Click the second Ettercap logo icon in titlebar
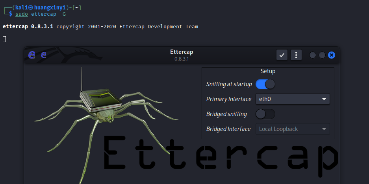Viewport: 369px width, 184px height. coord(44,55)
